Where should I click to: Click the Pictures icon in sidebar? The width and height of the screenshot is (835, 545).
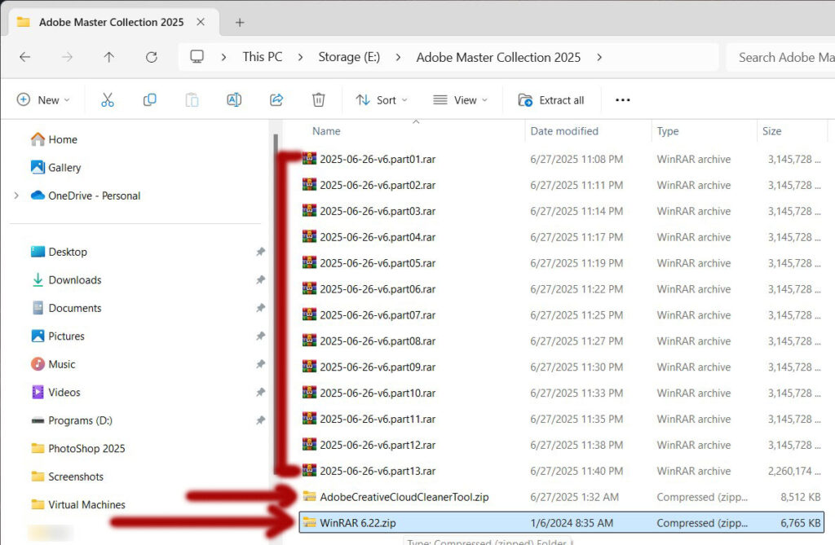click(38, 336)
